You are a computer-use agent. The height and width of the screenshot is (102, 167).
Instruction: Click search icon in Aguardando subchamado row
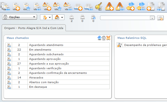pos(9,54)
